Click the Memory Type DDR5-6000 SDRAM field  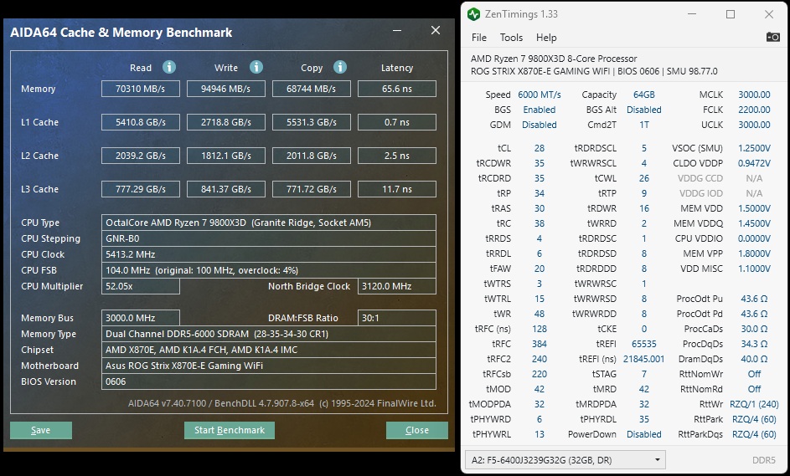[269, 334]
